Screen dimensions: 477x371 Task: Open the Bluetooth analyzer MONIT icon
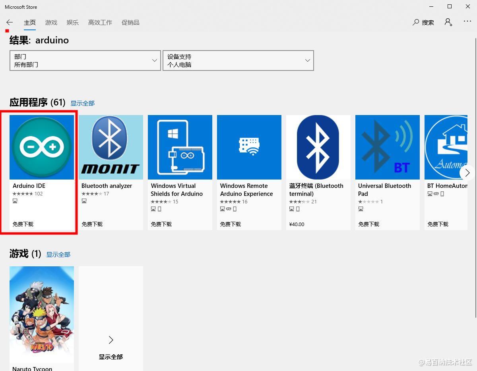point(111,147)
